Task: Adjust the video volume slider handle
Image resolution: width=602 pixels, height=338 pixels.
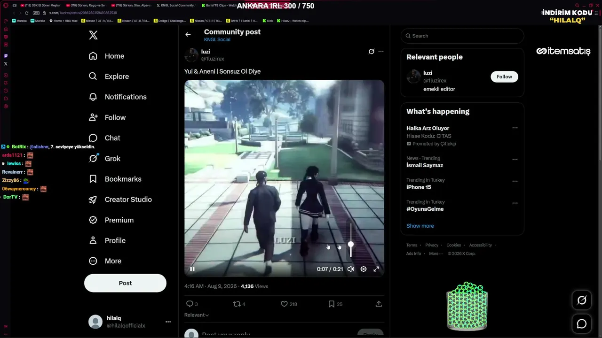Action: [351, 245]
